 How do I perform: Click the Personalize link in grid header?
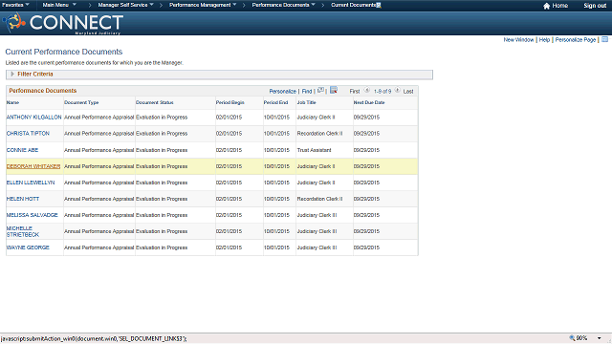point(283,91)
